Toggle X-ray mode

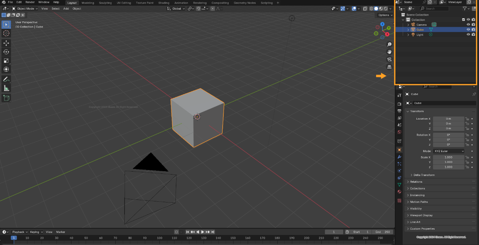click(x=365, y=9)
